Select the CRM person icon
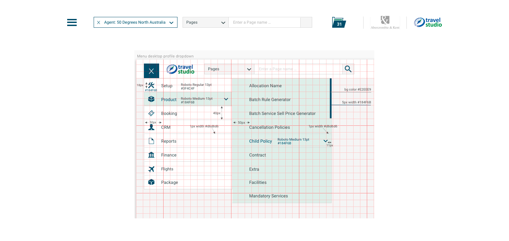This screenshot has width=509, height=241. (151, 127)
